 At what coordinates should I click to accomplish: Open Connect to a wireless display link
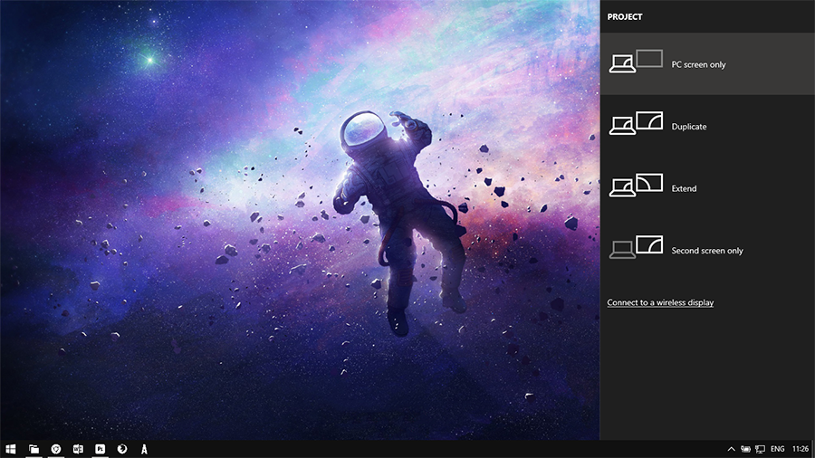pyautogui.click(x=660, y=302)
